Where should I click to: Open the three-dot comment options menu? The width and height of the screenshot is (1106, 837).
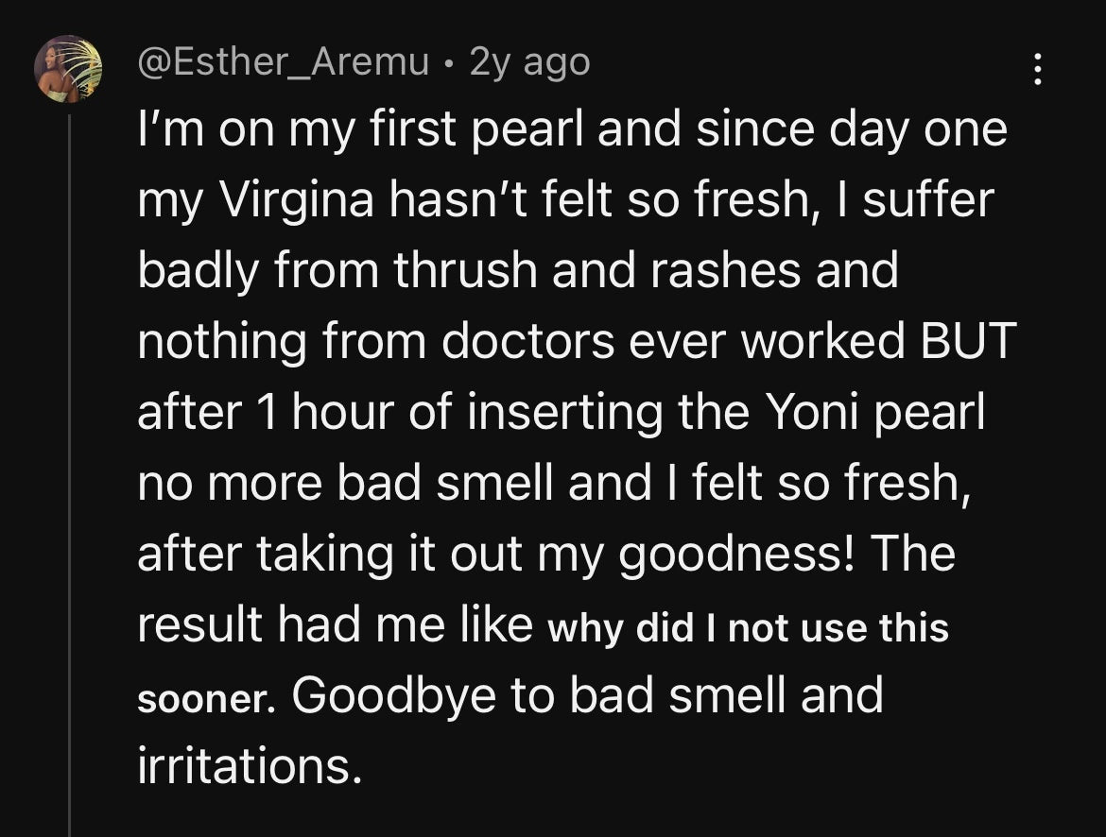coord(1038,68)
